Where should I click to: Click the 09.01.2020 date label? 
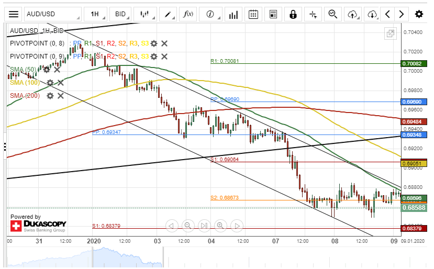click(x=413, y=241)
